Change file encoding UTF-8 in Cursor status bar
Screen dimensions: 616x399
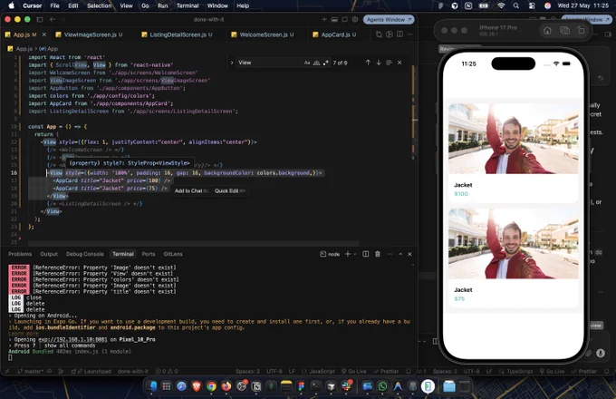coord(274,371)
